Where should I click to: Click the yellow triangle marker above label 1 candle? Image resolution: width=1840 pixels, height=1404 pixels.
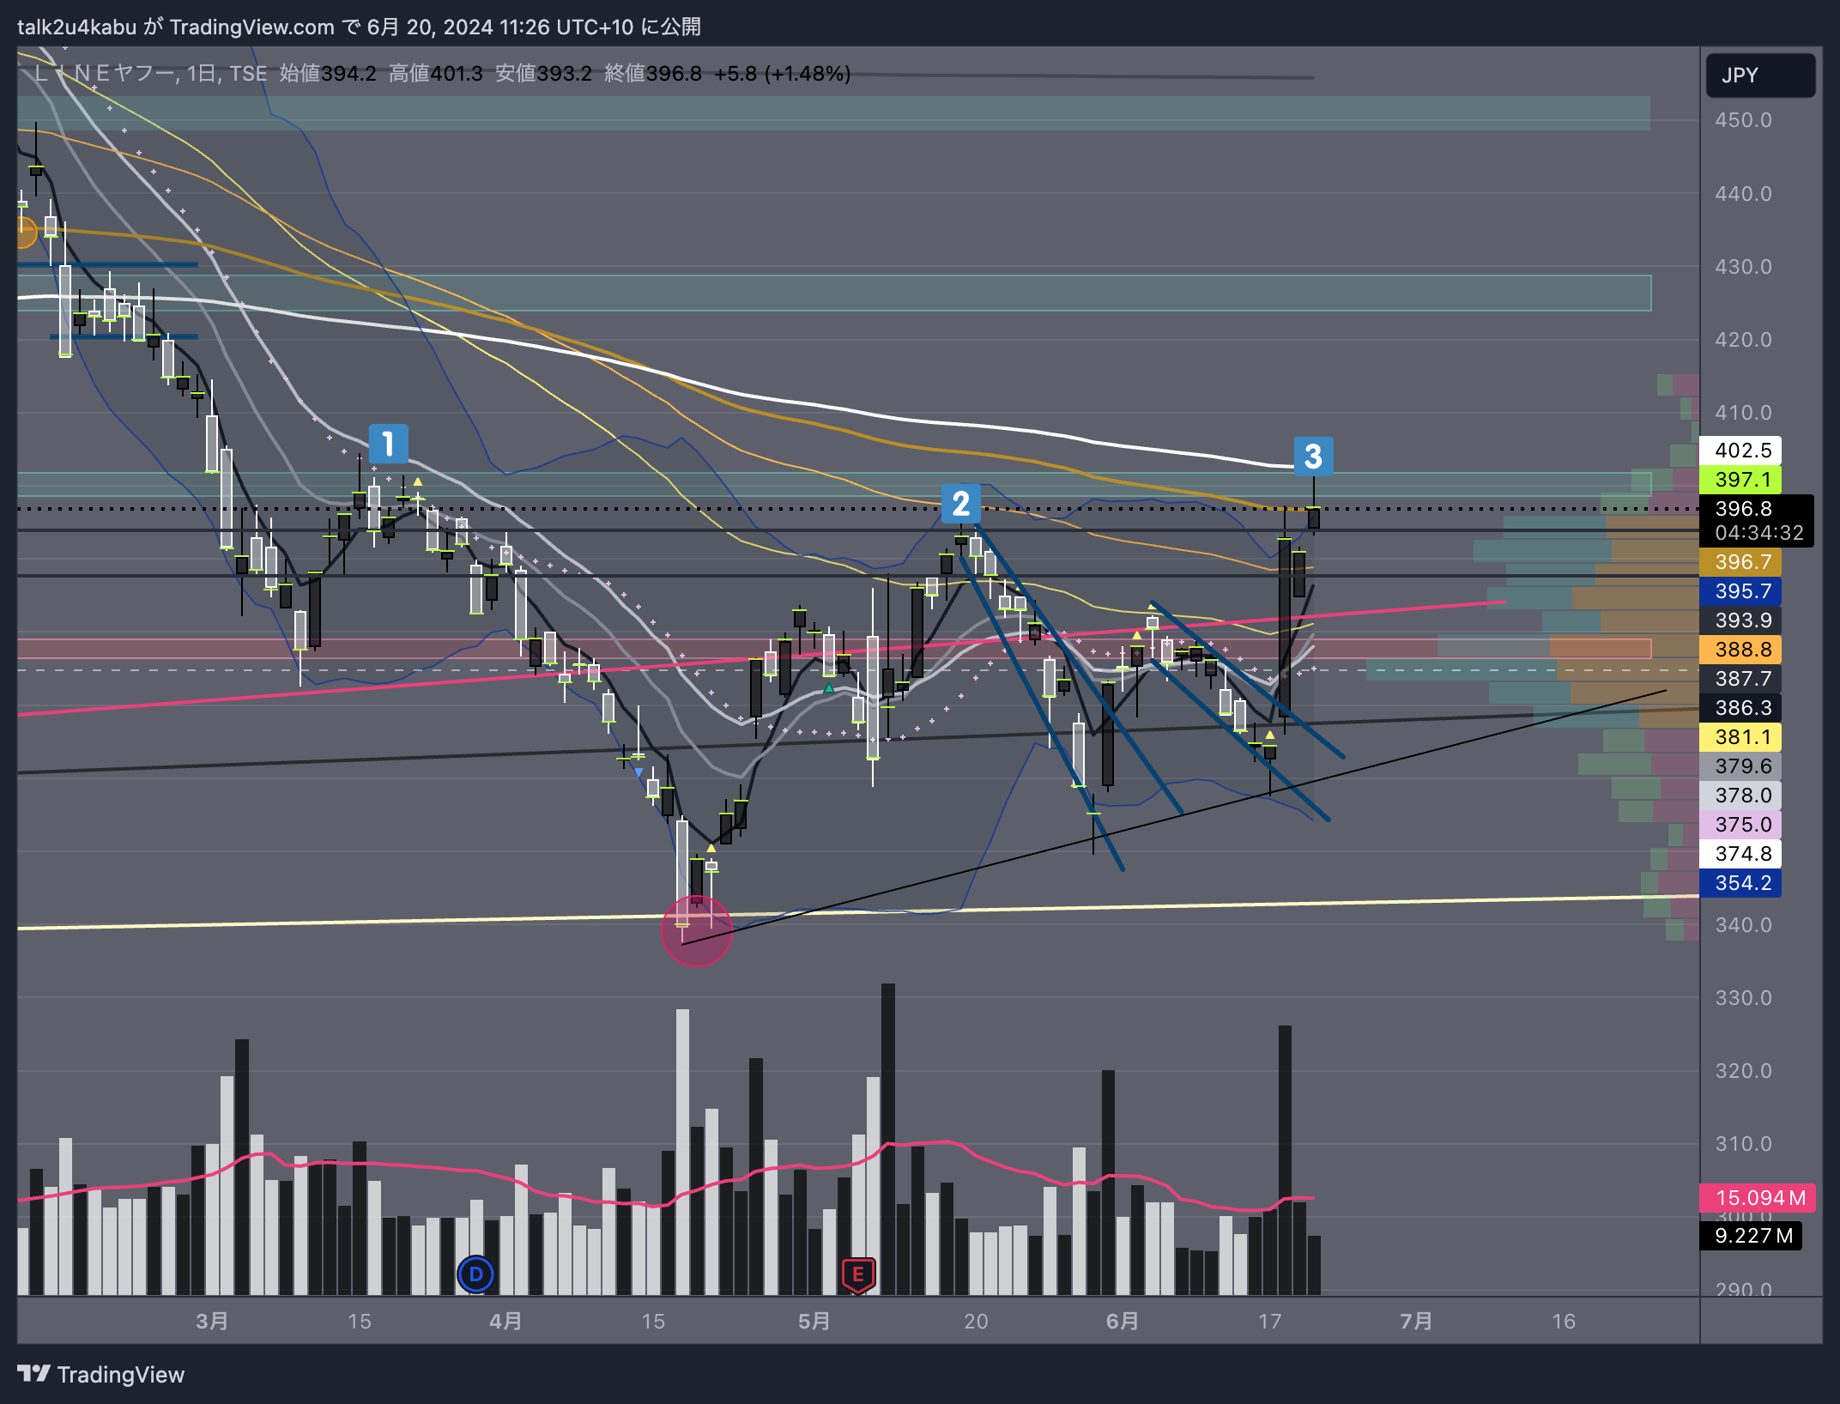click(417, 482)
